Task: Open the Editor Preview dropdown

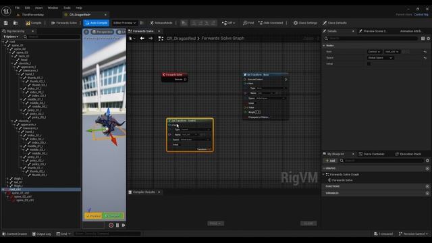Action: pyautogui.click(x=124, y=23)
